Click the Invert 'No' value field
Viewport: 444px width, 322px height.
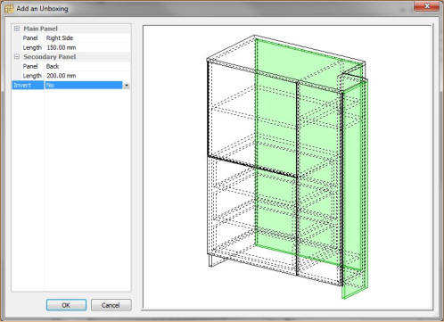coord(84,86)
